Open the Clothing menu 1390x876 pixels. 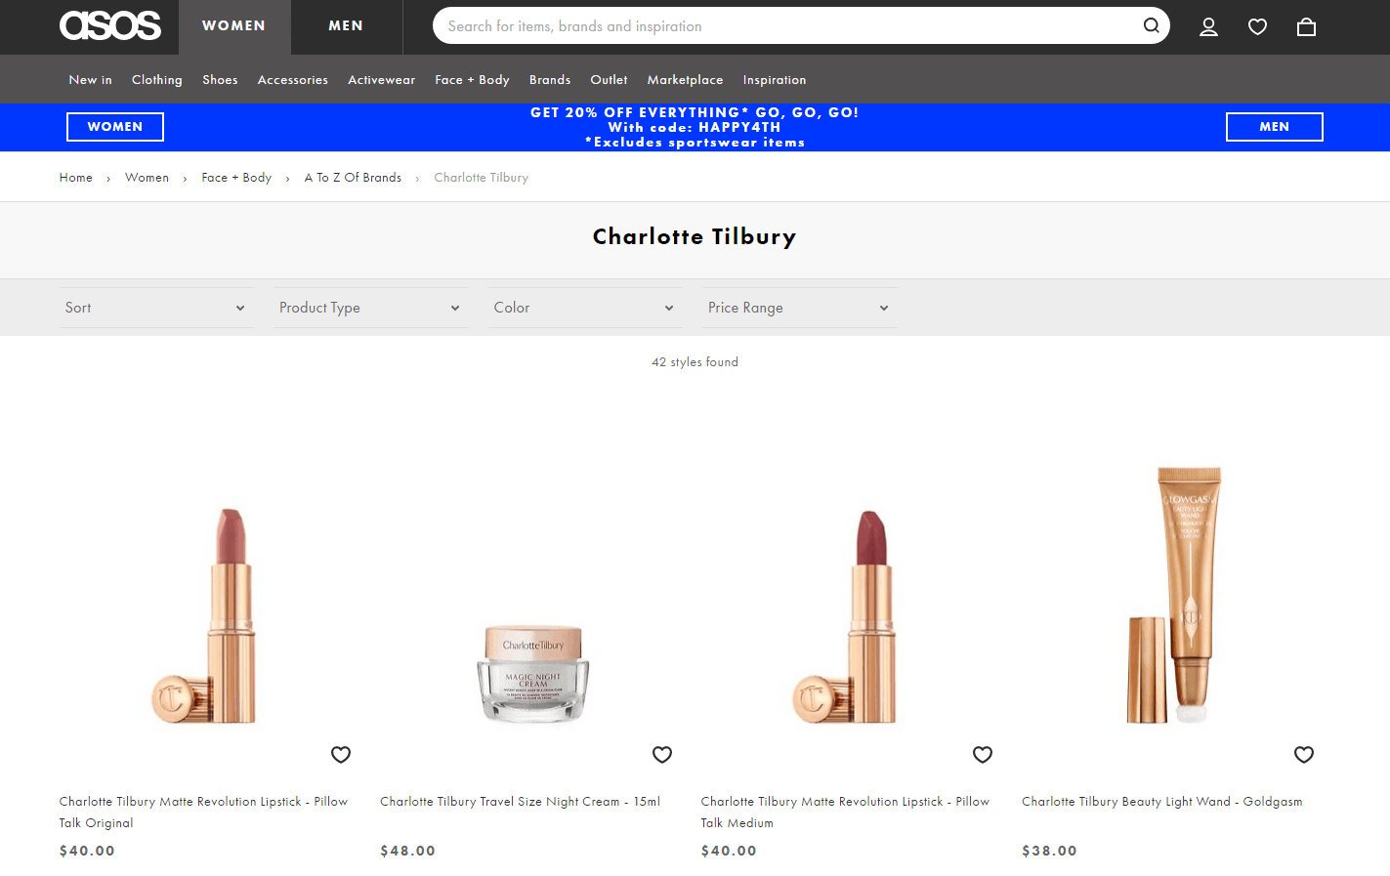click(x=157, y=80)
